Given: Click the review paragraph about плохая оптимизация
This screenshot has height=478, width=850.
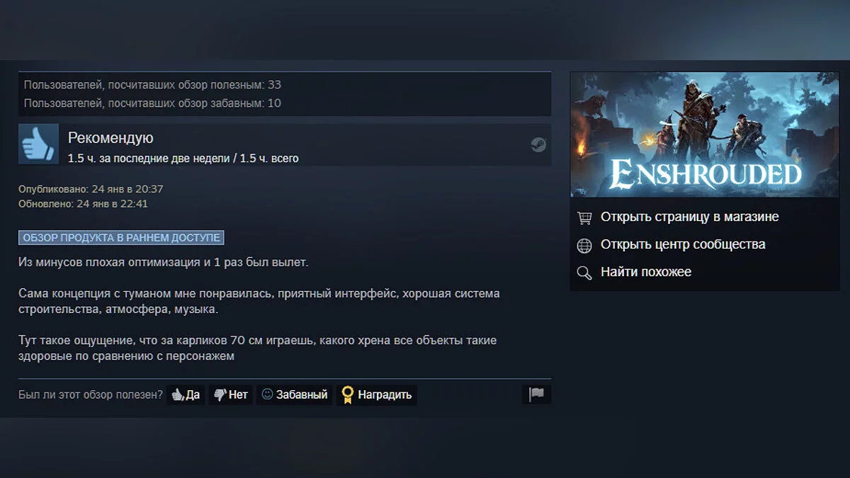Looking at the screenshot, I should 164,263.
